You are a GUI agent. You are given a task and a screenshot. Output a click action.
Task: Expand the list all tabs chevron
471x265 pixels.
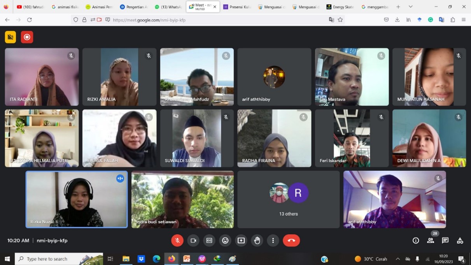[x=410, y=7]
